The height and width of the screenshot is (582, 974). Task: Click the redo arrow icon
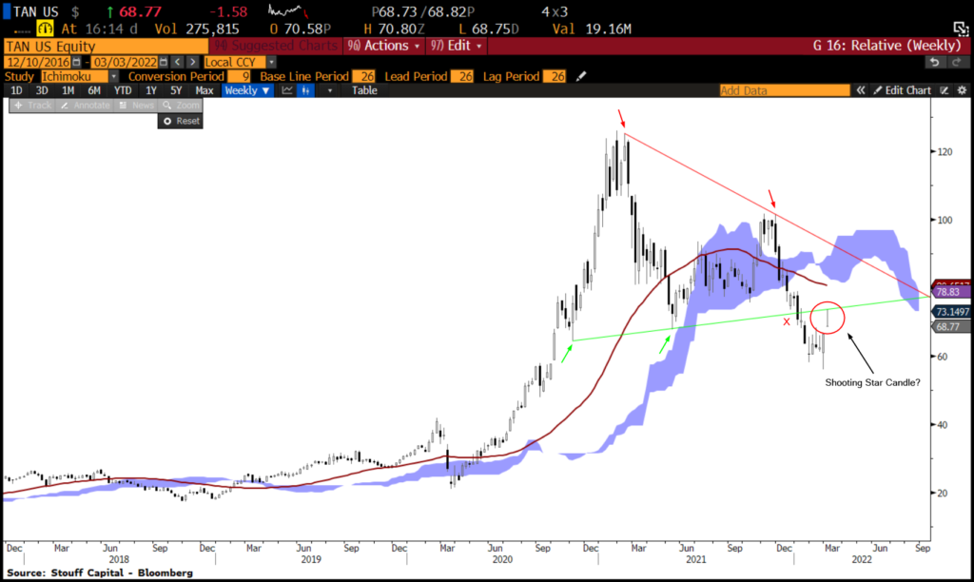(957, 62)
